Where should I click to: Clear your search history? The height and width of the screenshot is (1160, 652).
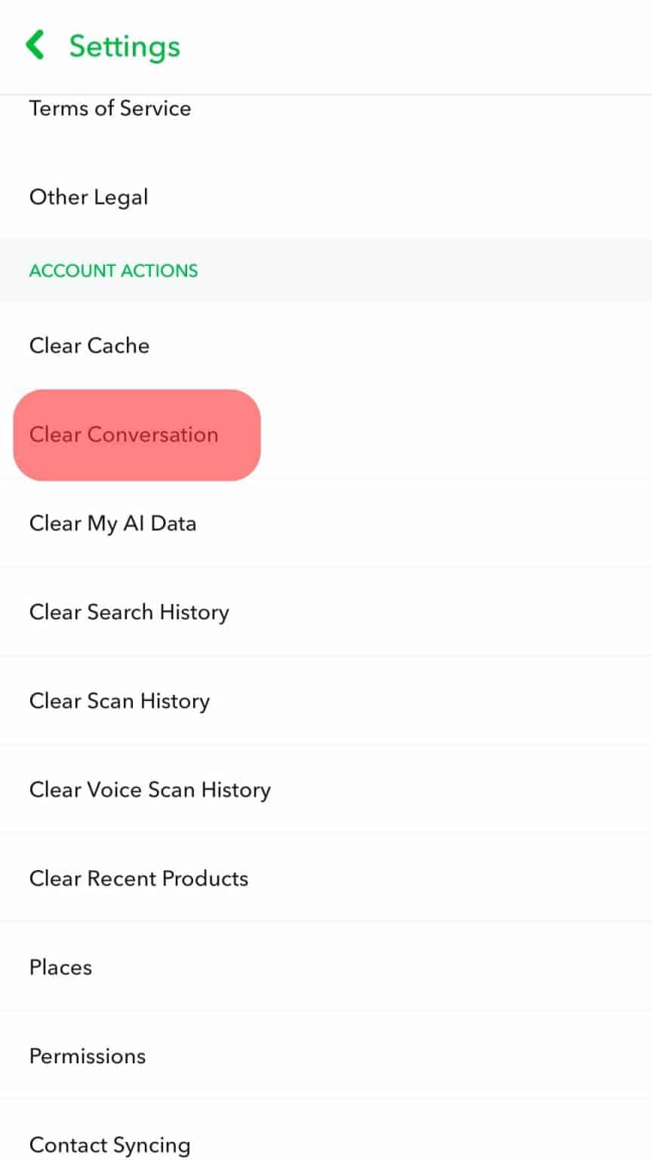point(129,612)
